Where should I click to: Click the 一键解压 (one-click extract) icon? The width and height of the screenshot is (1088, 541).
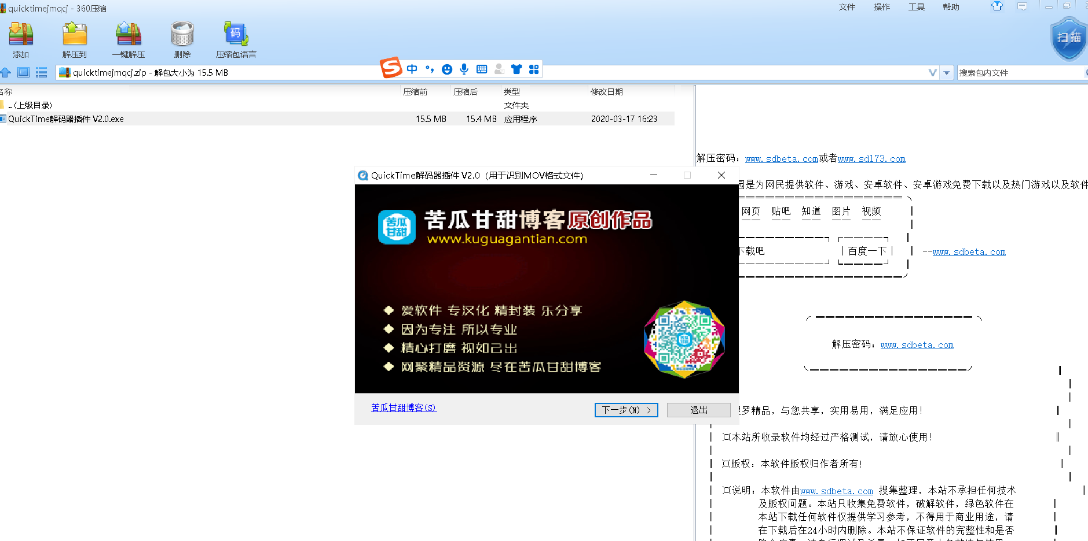(129, 34)
